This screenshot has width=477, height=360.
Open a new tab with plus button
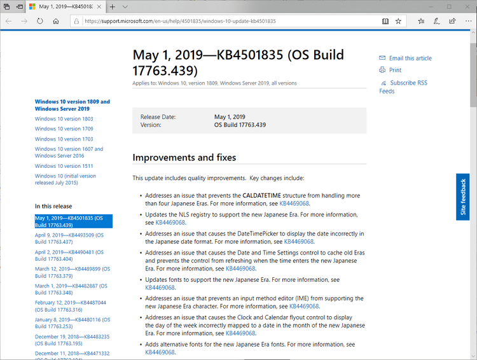point(112,7)
